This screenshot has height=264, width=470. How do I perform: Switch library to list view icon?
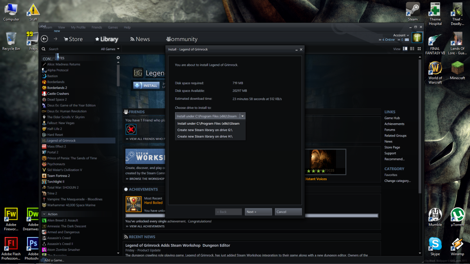[x=412, y=49]
